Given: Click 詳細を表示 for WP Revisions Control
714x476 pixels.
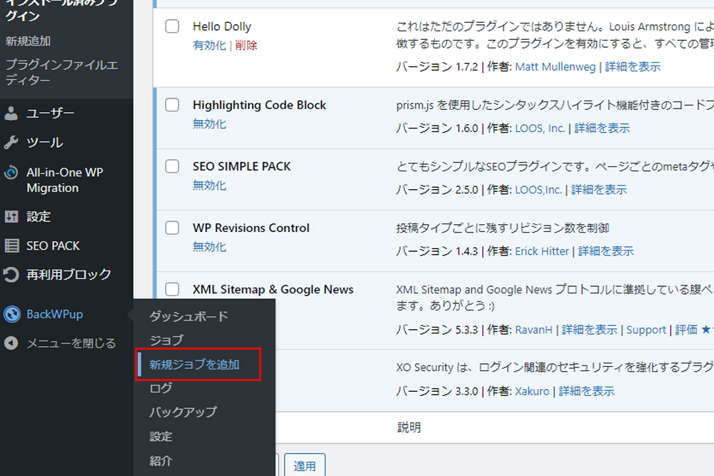Looking at the screenshot, I should (x=606, y=251).
